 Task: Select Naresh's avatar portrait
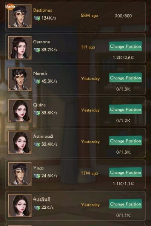[x=20, y=79]
